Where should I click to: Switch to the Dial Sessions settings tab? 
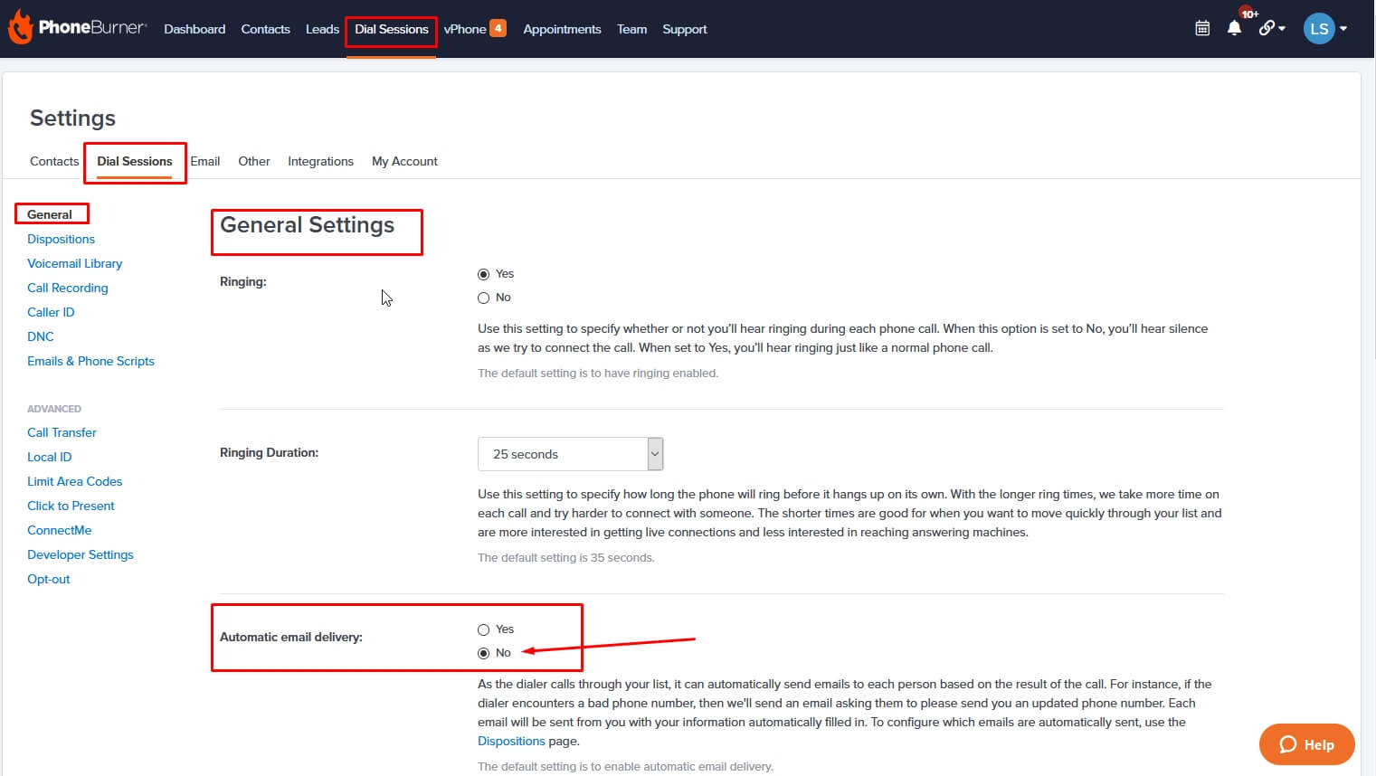point(135,161)
